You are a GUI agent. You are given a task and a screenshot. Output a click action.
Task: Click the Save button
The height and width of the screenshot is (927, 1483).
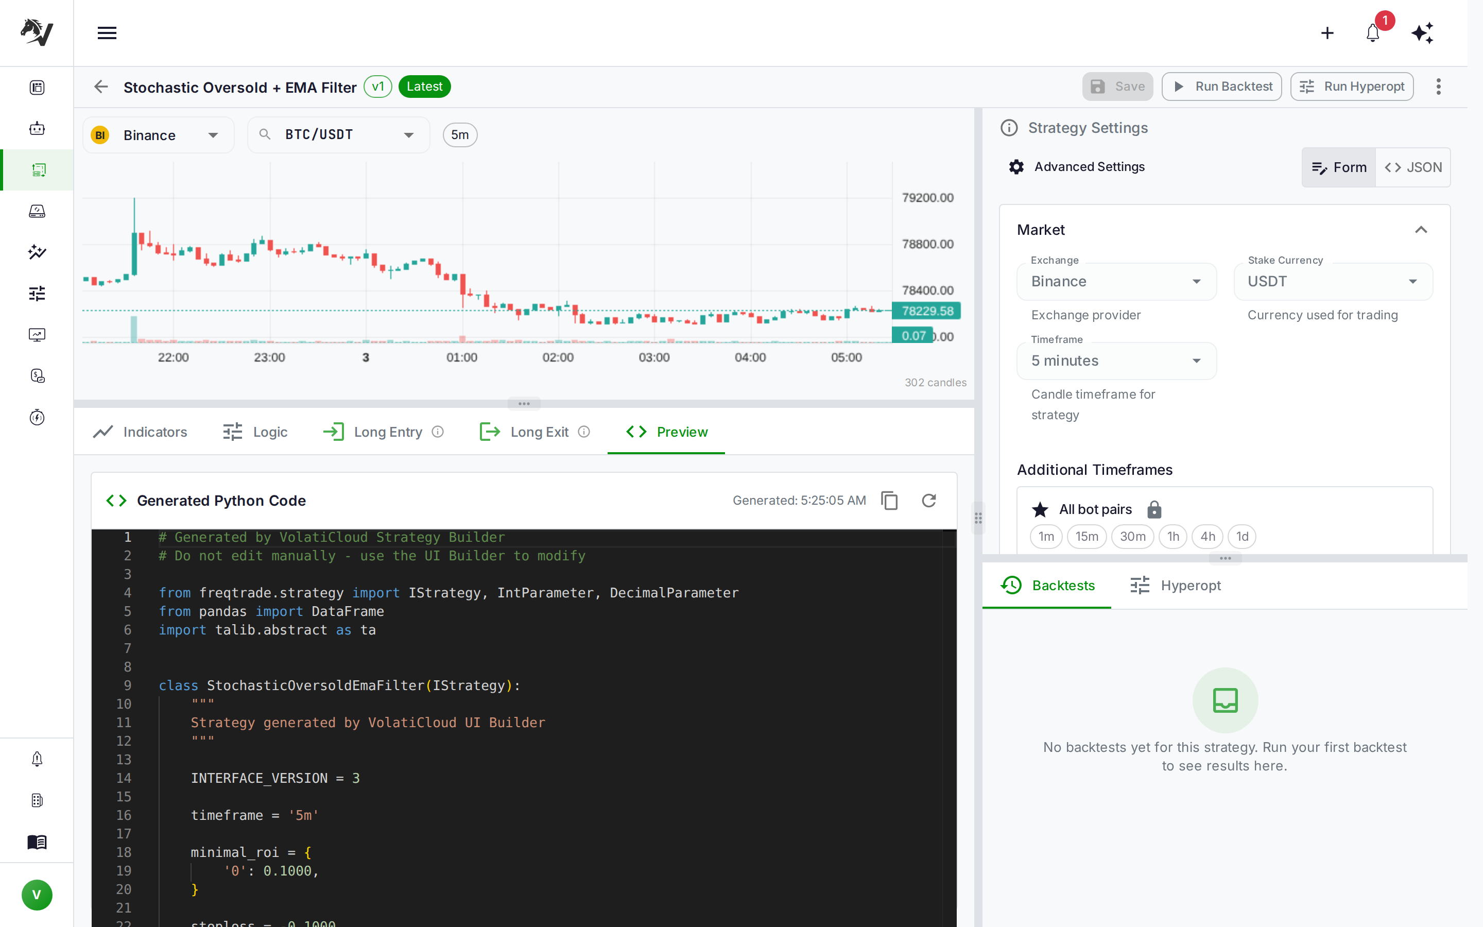pos(1117,87)
